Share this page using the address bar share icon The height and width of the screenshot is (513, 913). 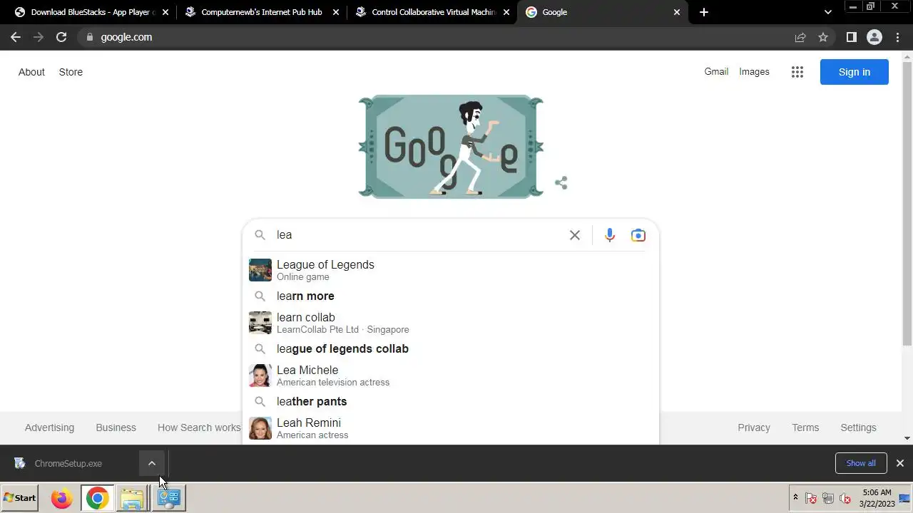click(x=800, y=37)
